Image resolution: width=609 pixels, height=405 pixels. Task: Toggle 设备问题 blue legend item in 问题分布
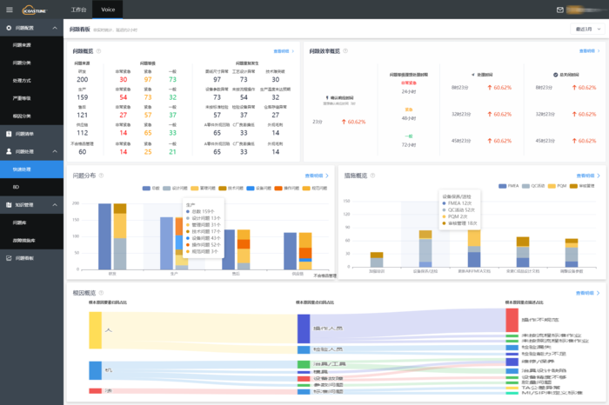[x=259, y=188]
